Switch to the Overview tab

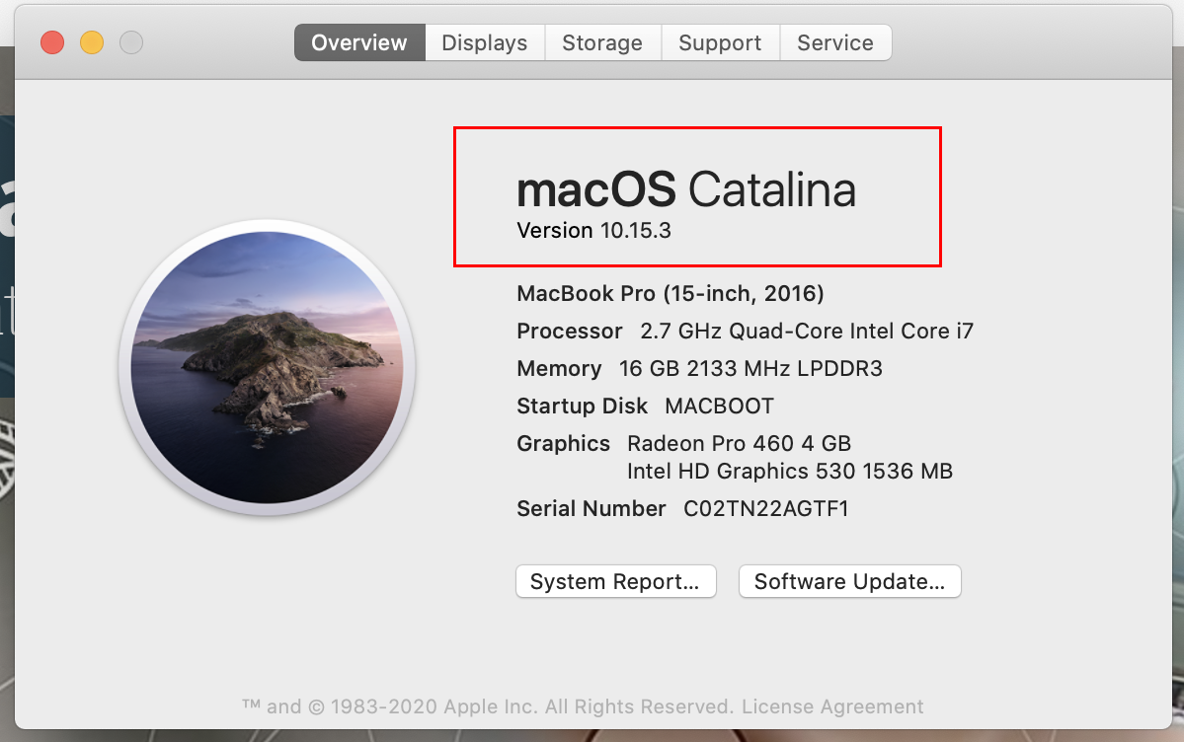click(359, 42)
